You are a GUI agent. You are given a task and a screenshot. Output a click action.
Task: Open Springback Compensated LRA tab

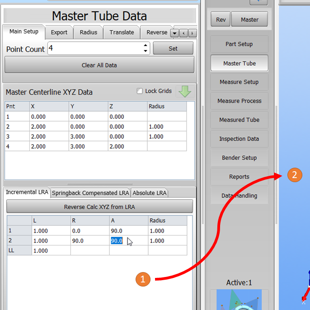coord(90,193)
